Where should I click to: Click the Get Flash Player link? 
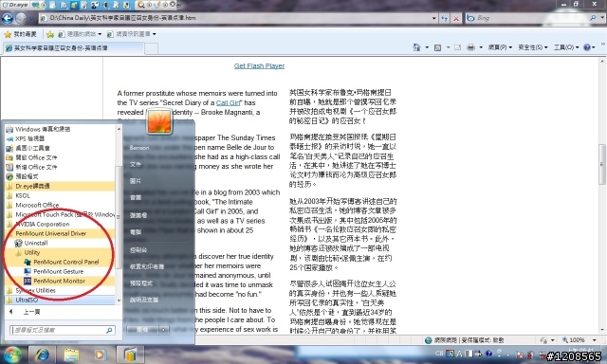(259, 65)
